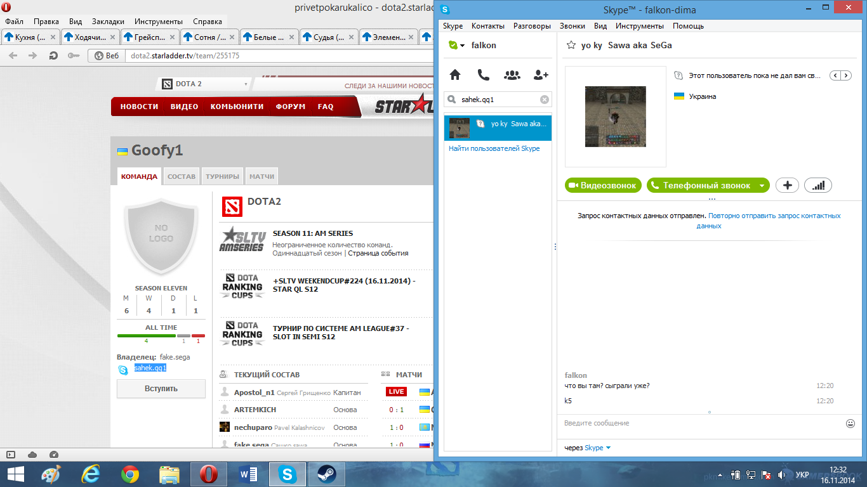Select yo ky Sawa contact result
The image size is (867, 487).
[498, 127]
